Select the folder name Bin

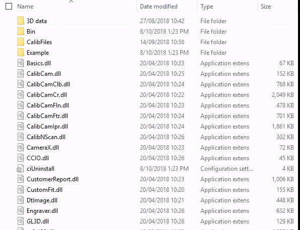point(31,32)
